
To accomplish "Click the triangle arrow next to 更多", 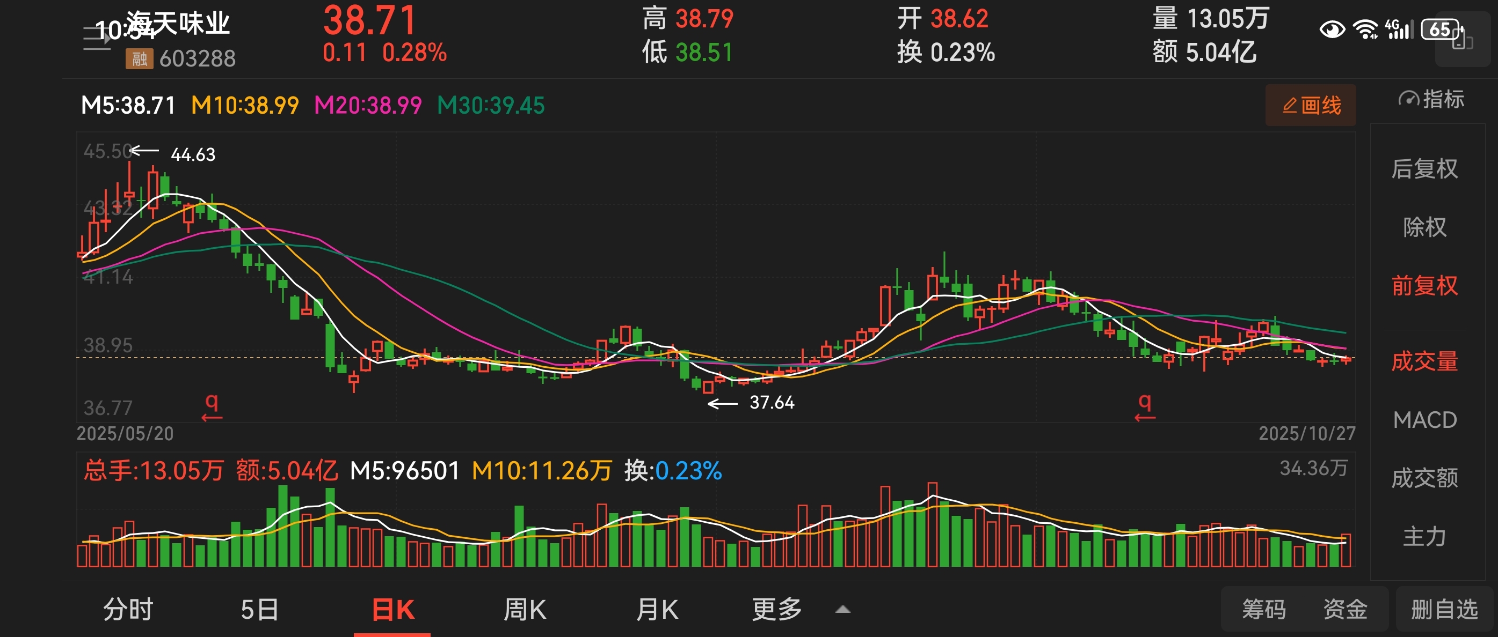I will (842, 610).
